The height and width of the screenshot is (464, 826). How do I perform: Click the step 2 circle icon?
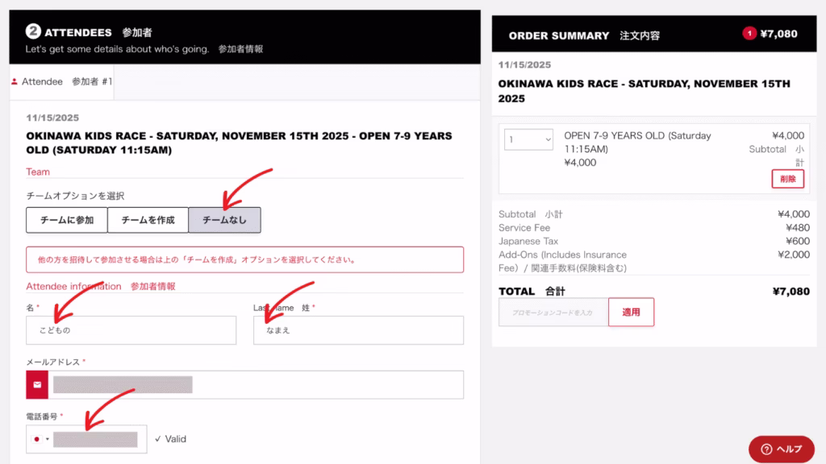[33, 31]
